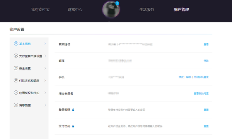Open 付款方式和额度 in the sidebar
This screenshot has width=232, height=139.
point(29,81)
